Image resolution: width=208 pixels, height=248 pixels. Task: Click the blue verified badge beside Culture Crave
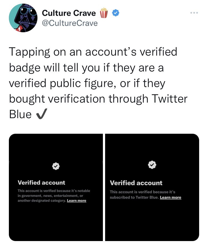pyautogui.click(x=116, y=13)
